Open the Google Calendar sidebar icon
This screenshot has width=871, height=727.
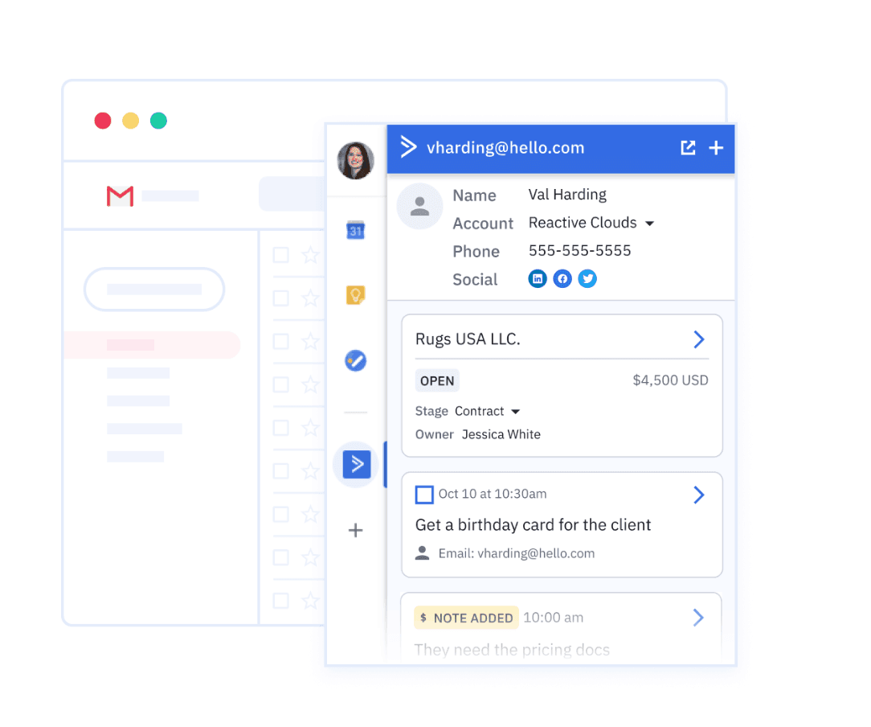coord(355,230)
